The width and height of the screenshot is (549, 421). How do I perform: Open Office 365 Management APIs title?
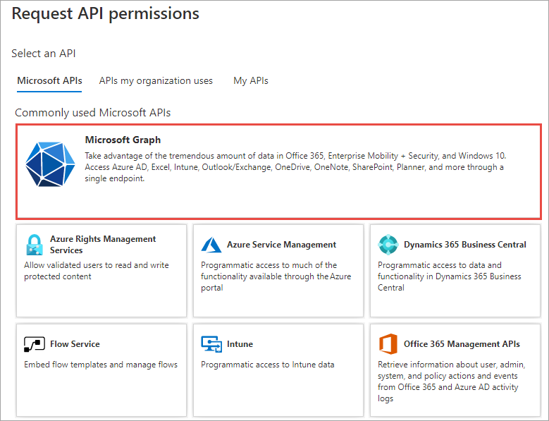pyautogui.click(x=462, y=344)
